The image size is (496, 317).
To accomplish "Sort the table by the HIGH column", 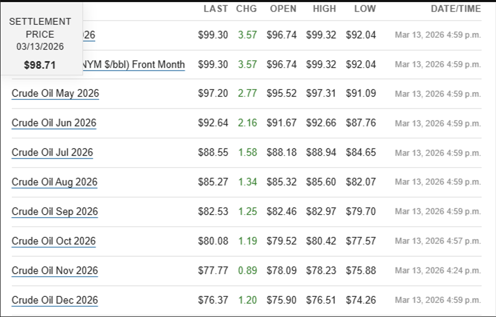I will (x=324, y=9).
